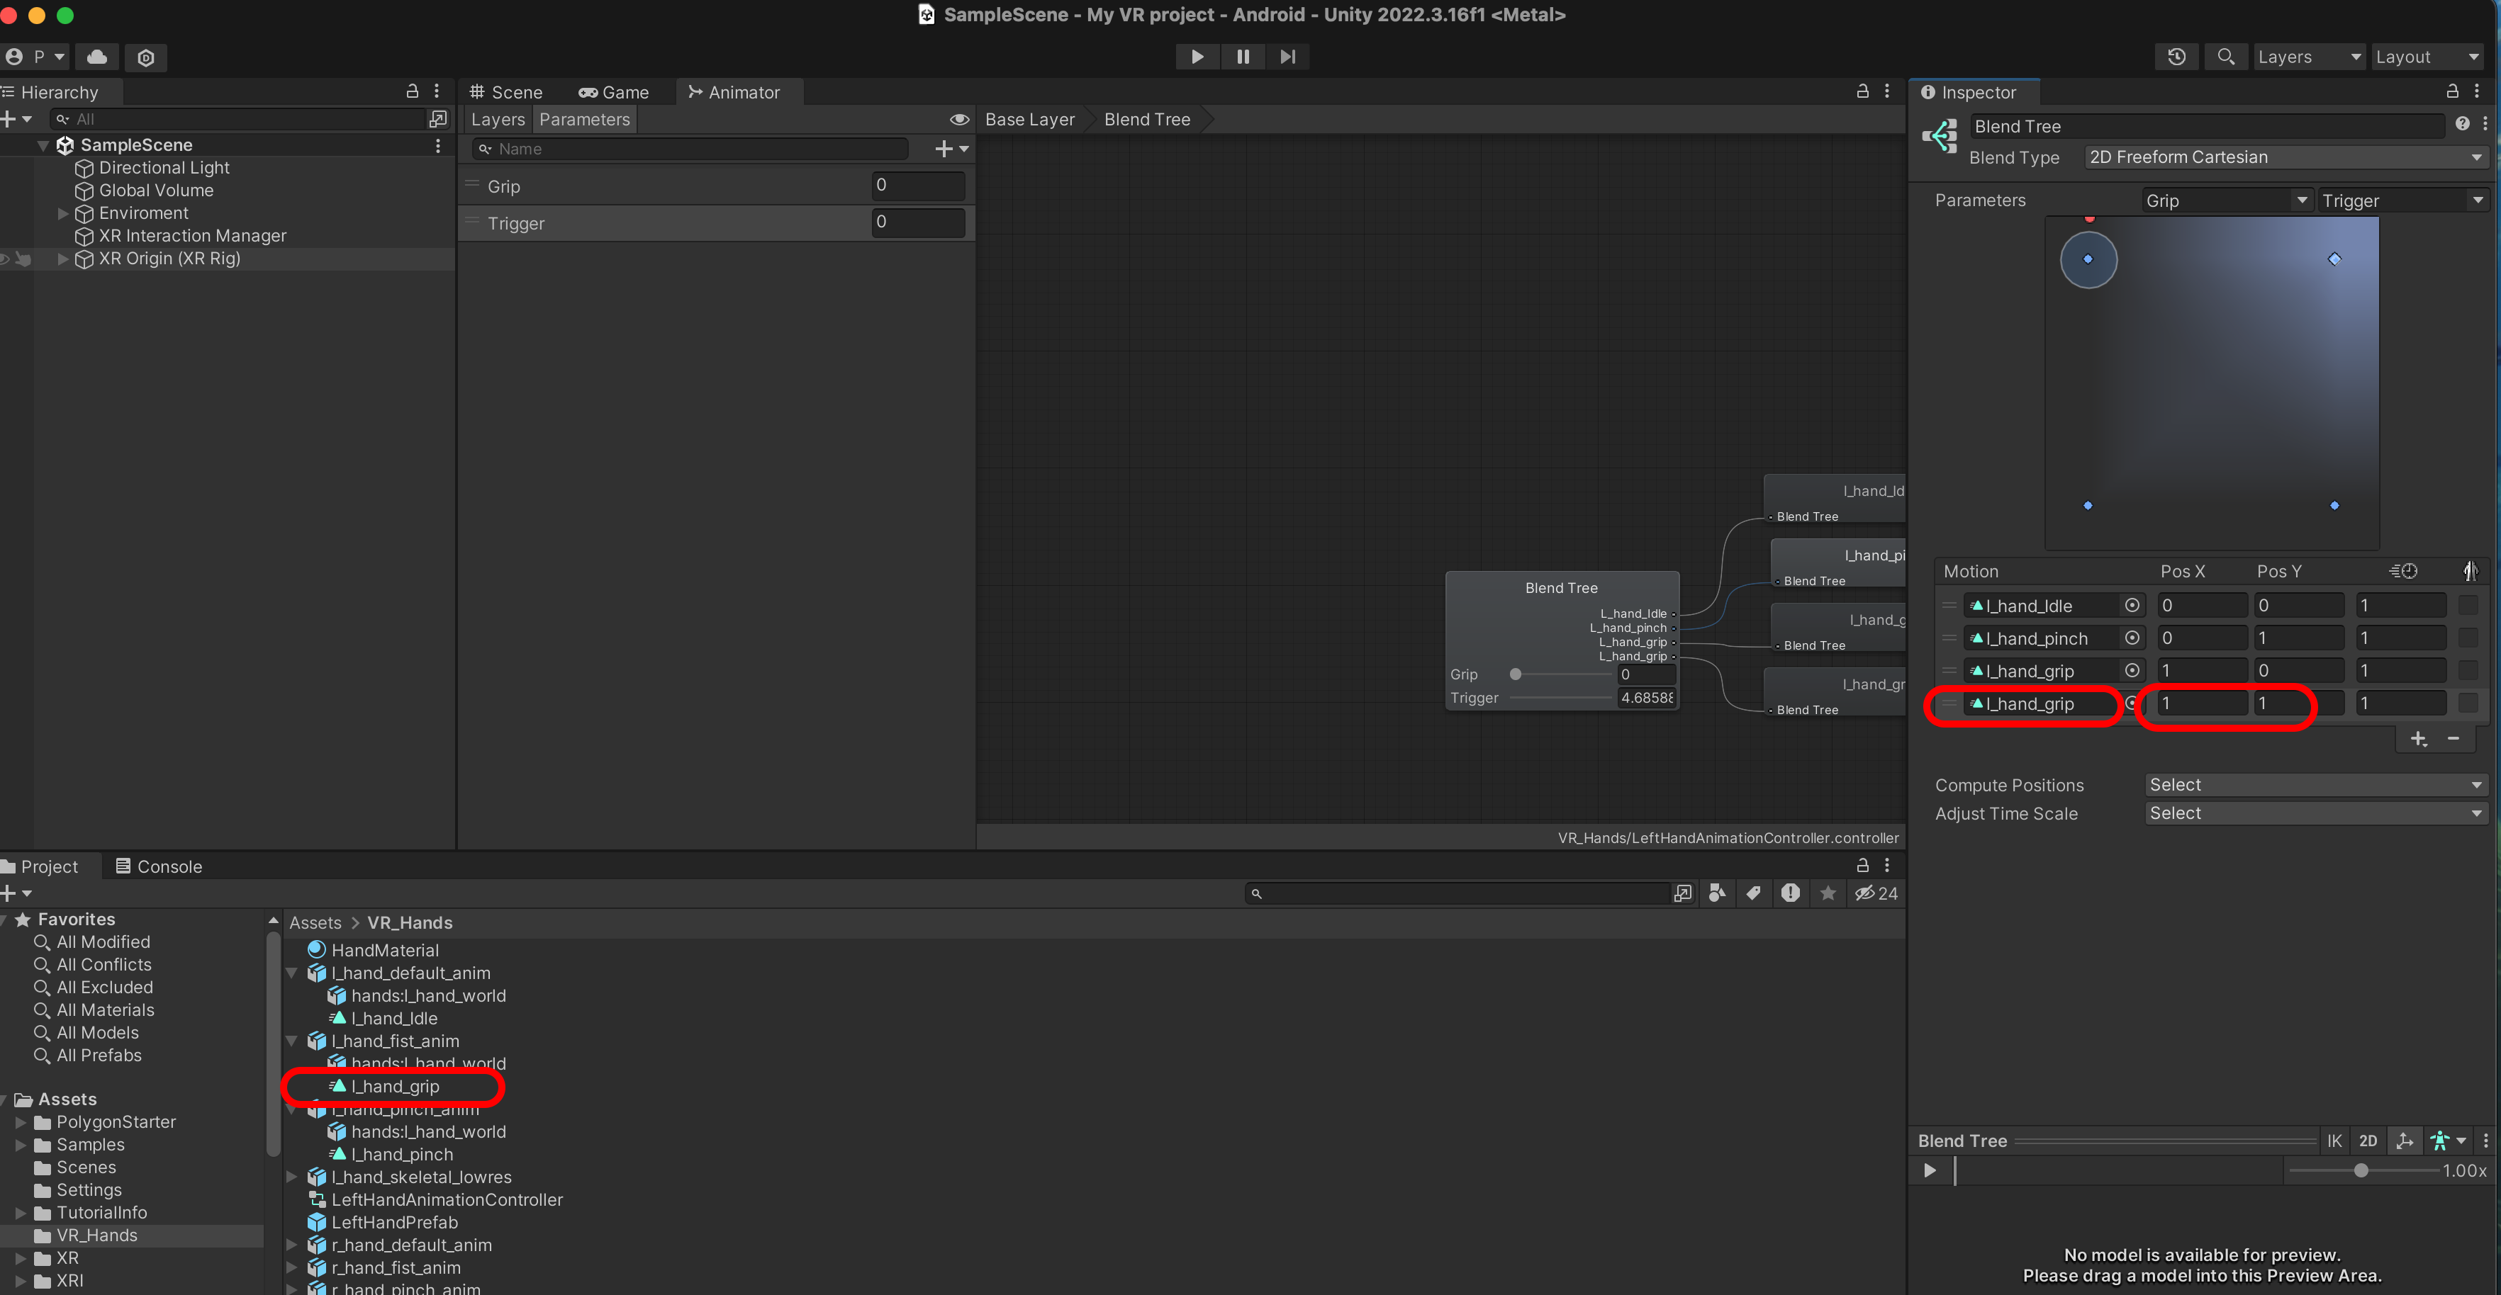Click hidden packages count icon 24

click(1876, 893)
